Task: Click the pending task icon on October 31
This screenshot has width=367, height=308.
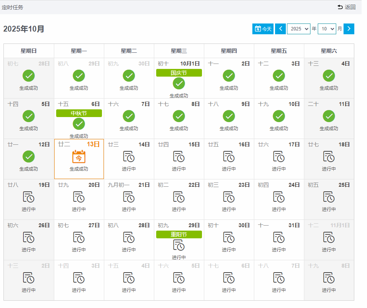Action: click(x=279, y=238)
